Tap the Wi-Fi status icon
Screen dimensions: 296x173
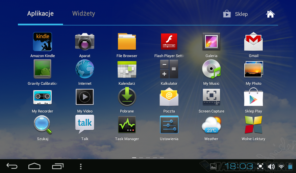pos(281,166)
